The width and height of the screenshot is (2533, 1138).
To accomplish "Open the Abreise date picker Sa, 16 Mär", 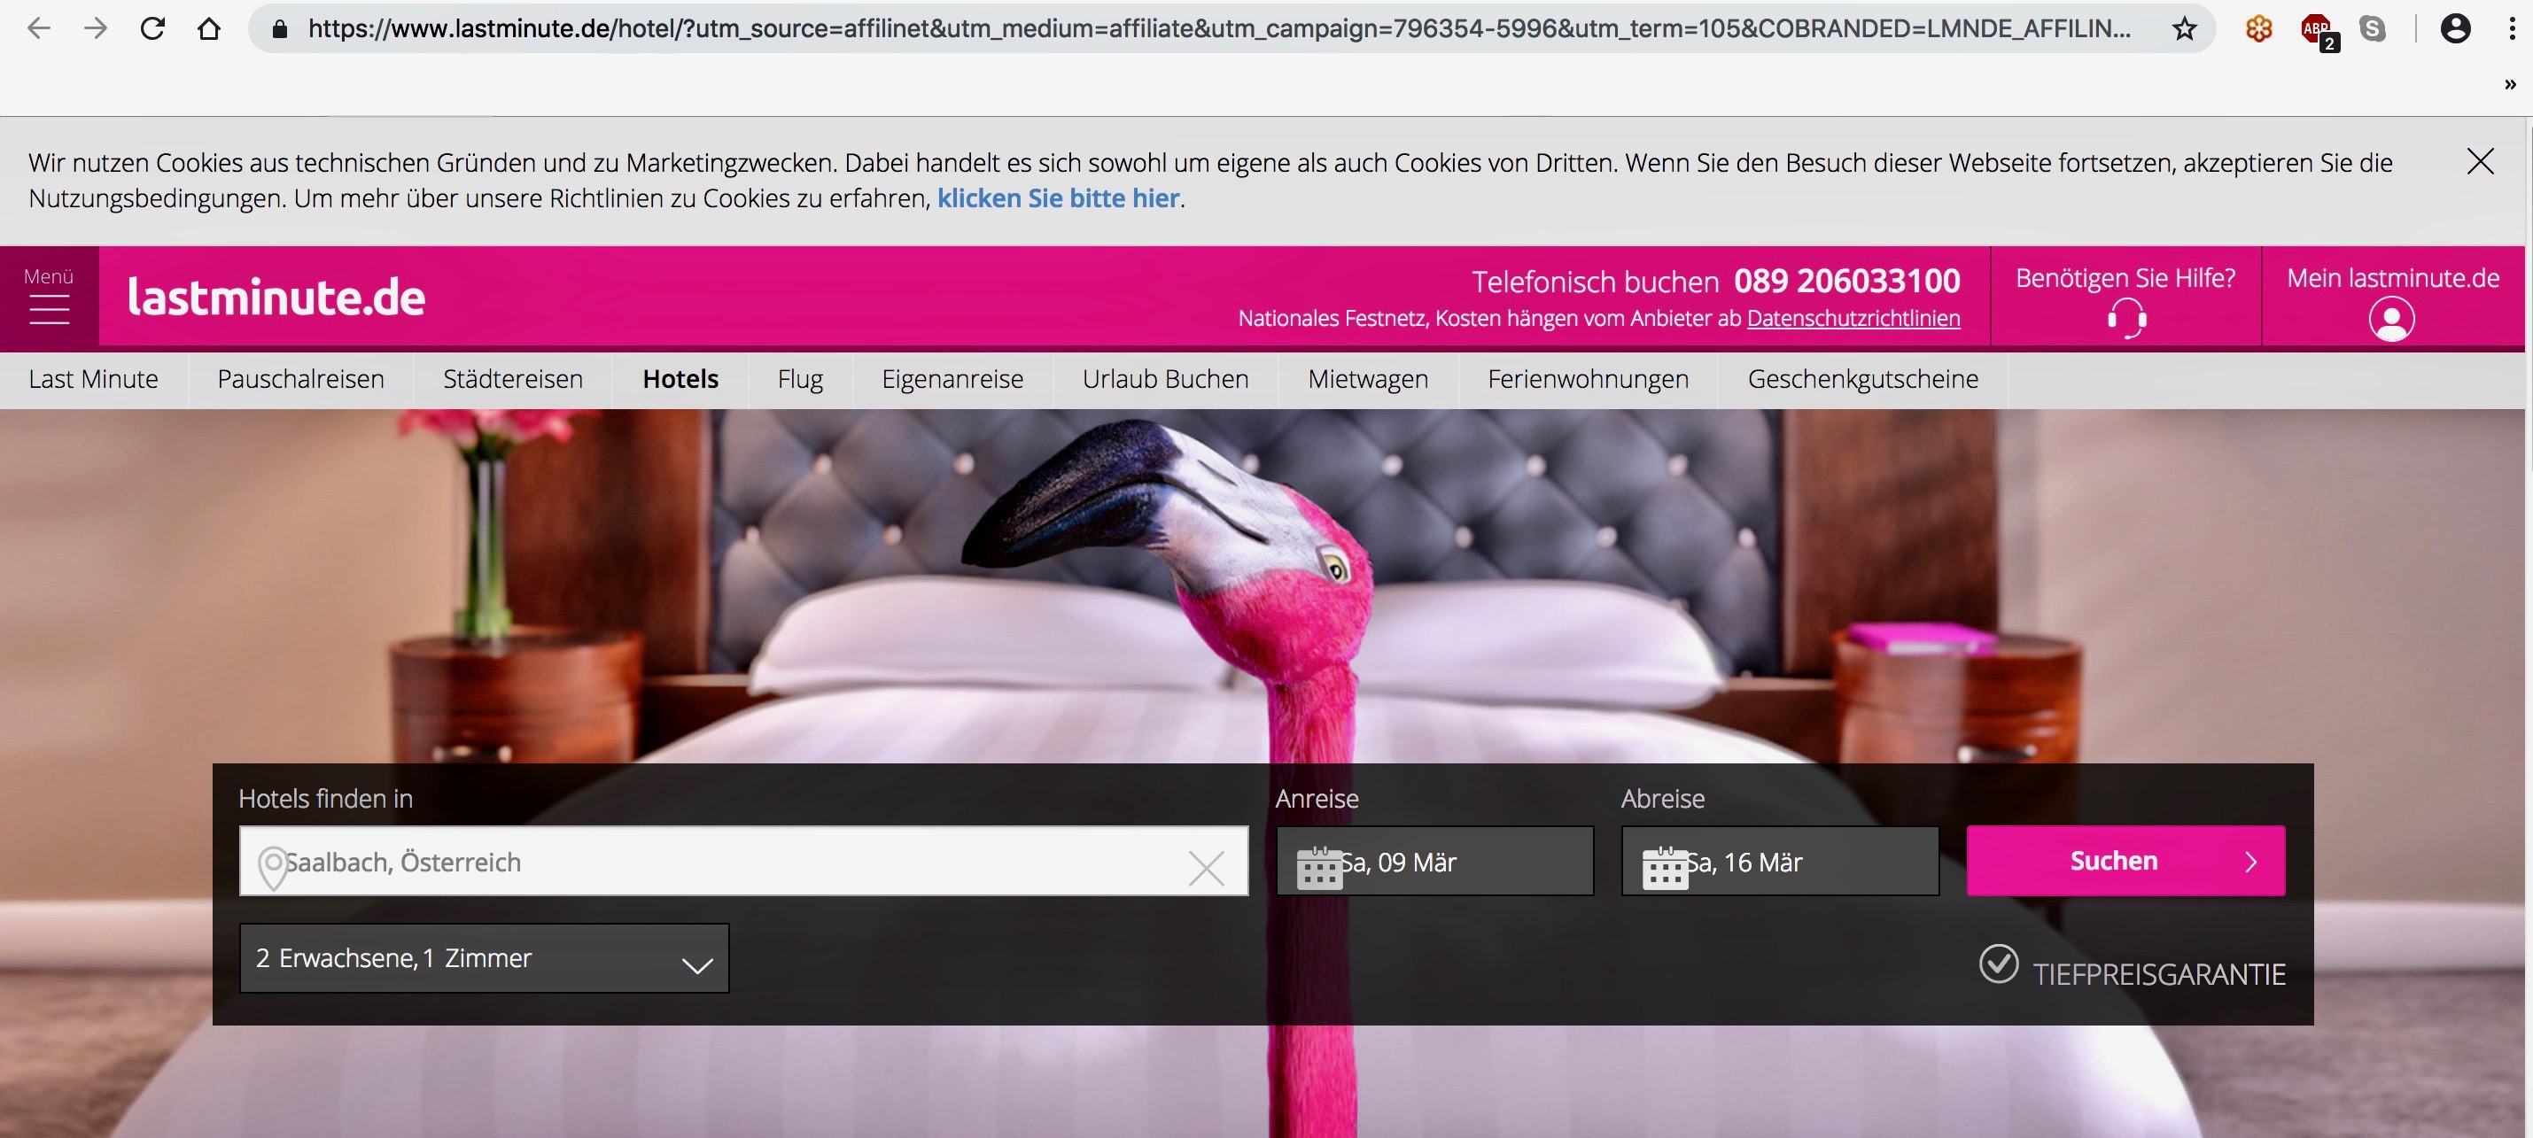I will pyautogui.click(x=1780, y=861).
